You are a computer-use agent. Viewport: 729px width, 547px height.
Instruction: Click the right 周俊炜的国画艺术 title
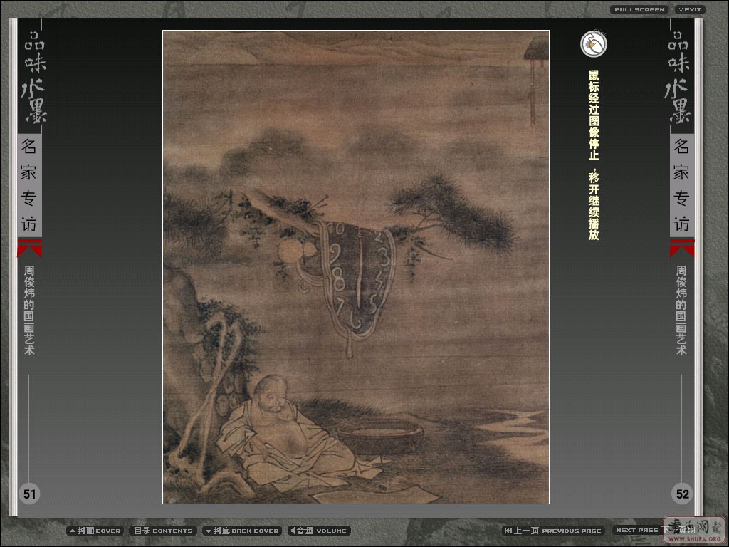pos(681,311)
